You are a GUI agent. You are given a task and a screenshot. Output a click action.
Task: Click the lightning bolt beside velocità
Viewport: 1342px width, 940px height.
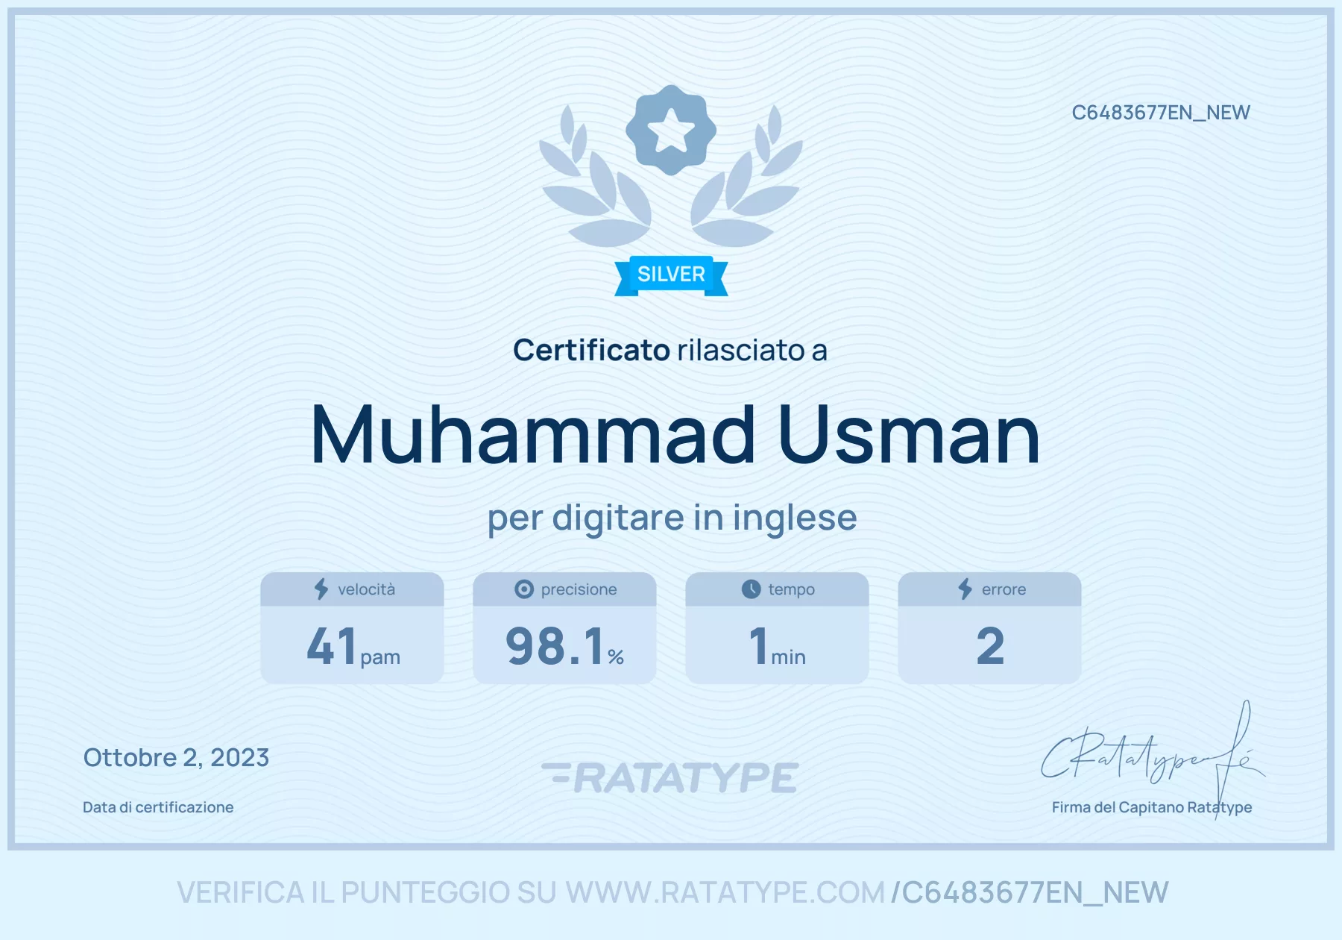(321, 589)
